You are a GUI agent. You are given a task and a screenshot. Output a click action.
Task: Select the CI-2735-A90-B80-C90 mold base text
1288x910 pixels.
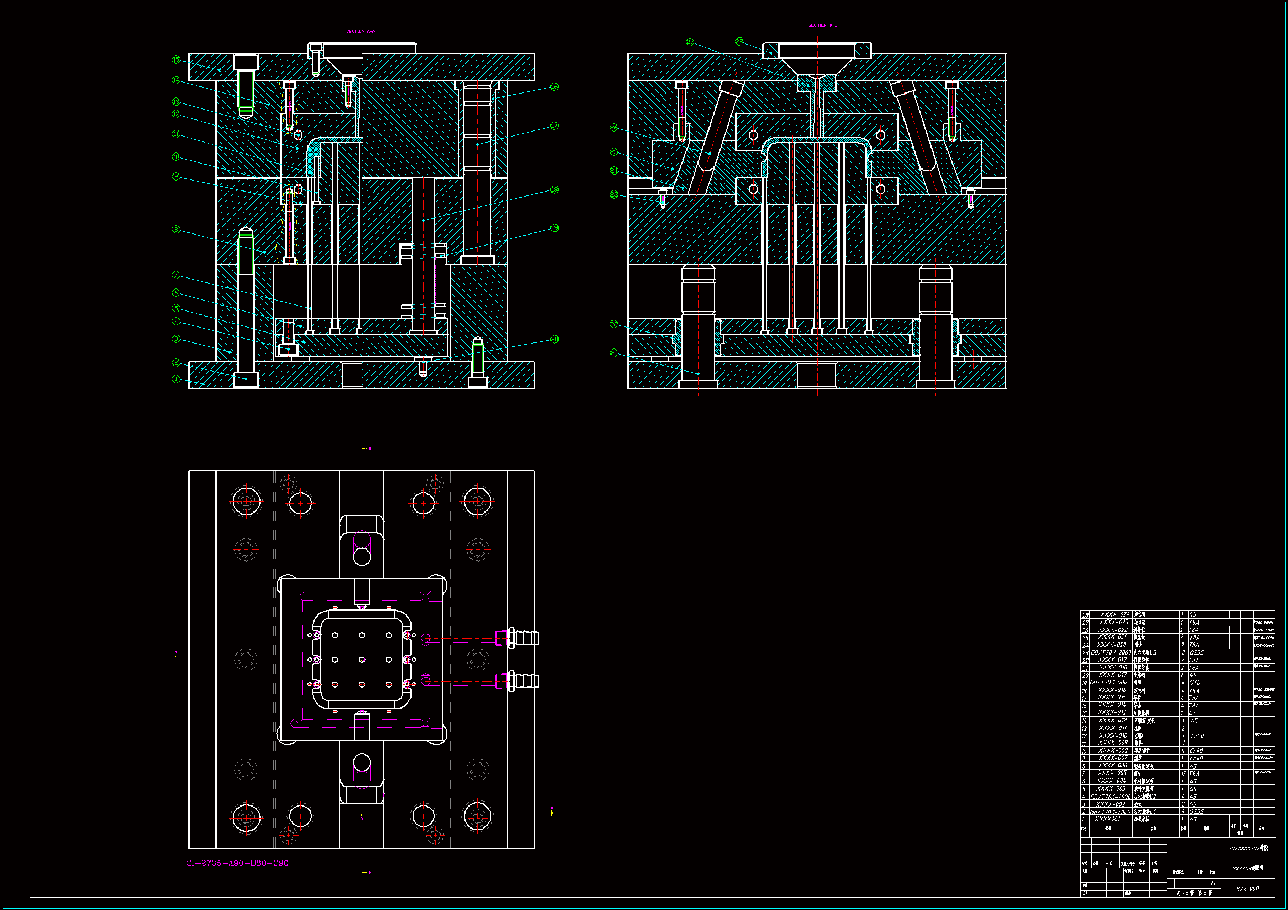point(237,863)
